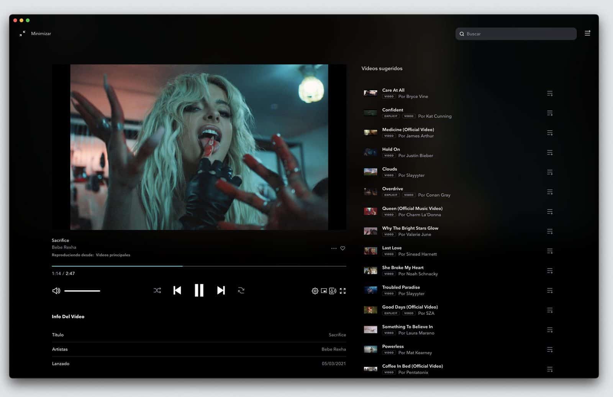This screenshot has width=613, height=397.
Task: Play Hold On suggested video
Action: point(391,149)
